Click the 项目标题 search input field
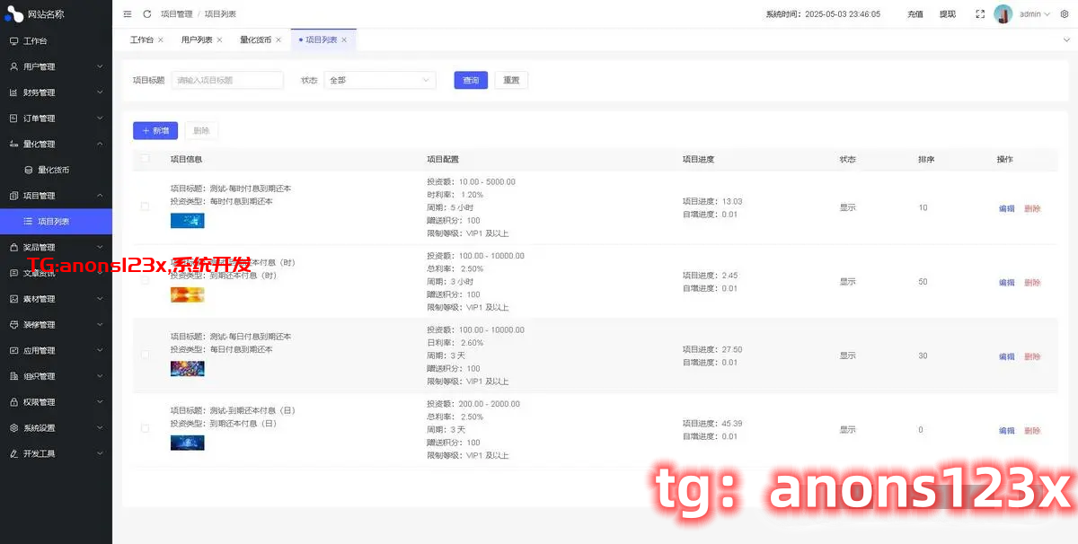 coord(227,80)
